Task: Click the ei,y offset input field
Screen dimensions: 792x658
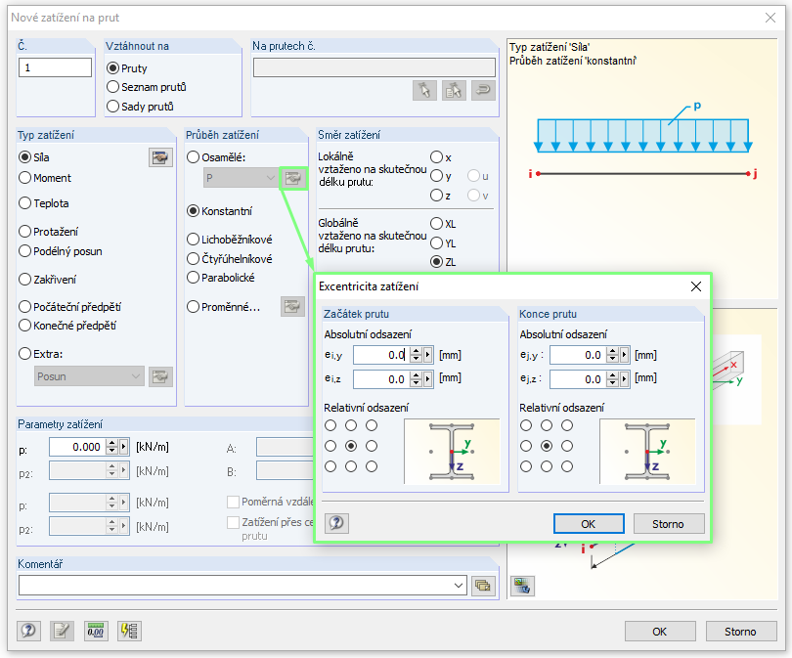Action: 381,355
